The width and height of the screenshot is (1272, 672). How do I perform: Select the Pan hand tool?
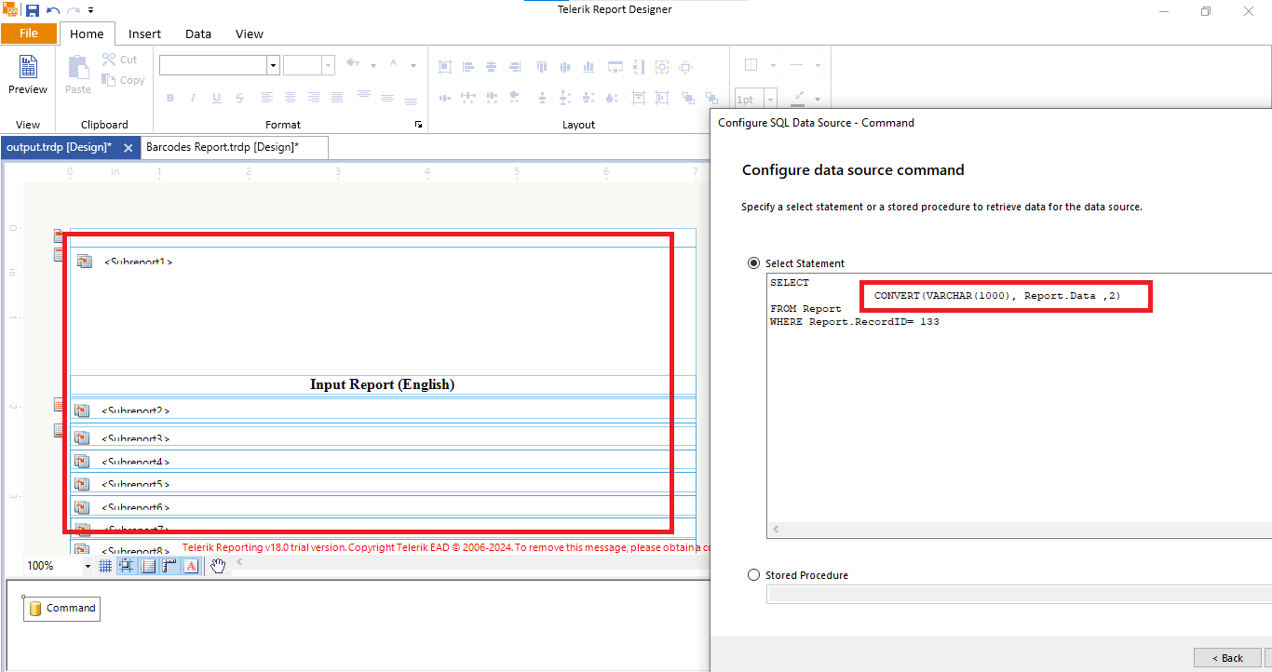tap(218, 566)
